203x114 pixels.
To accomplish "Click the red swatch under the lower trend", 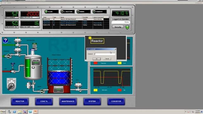I will pyautogui.click(x=120, y=90).
